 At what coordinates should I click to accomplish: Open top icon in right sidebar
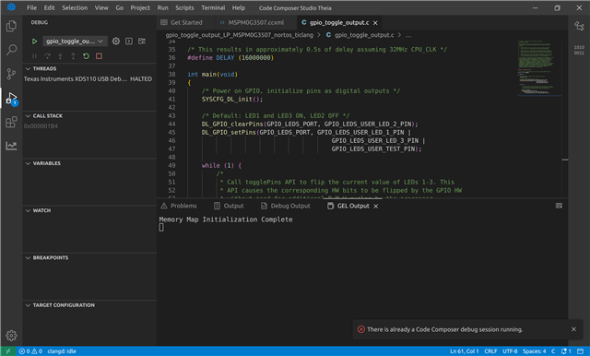click(x=579, y=26)
